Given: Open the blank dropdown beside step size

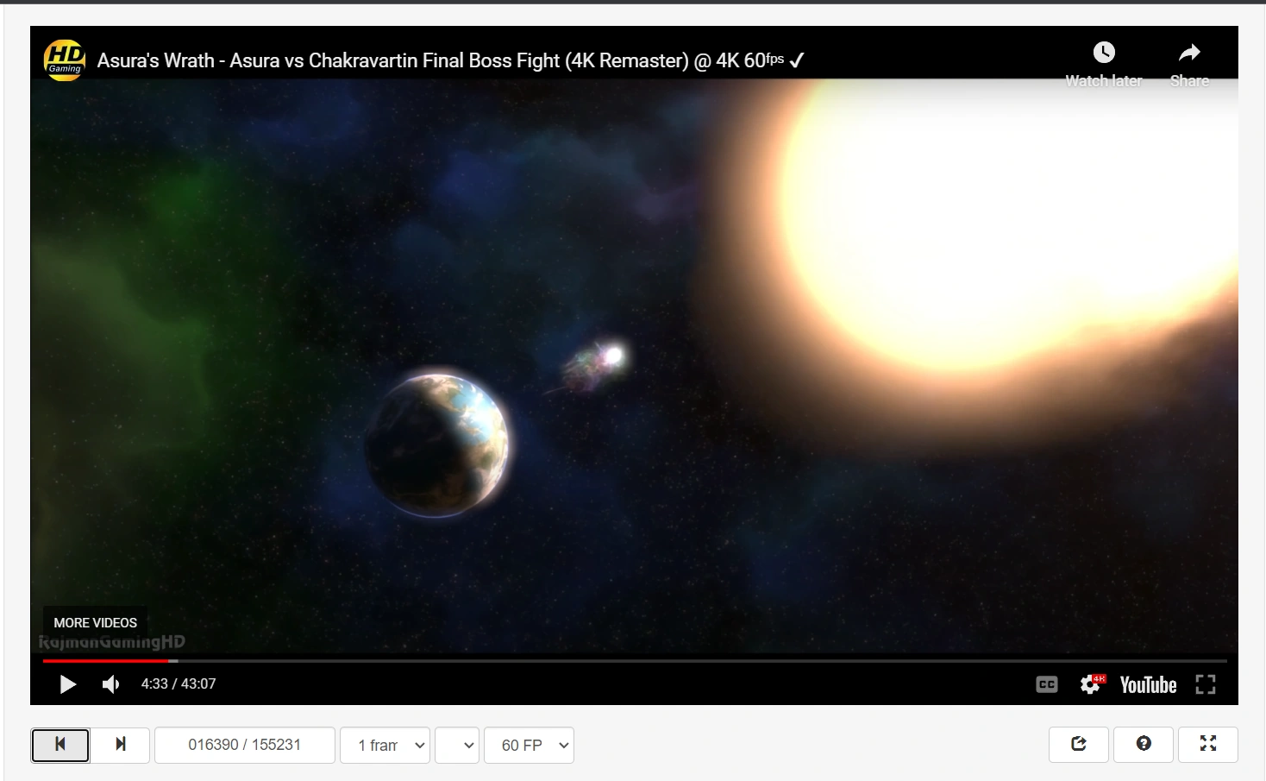Looking at the screenshot, I should point(457,746).
